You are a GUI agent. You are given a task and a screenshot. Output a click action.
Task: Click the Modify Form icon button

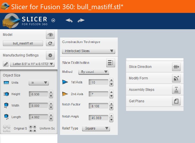[176, 78]
